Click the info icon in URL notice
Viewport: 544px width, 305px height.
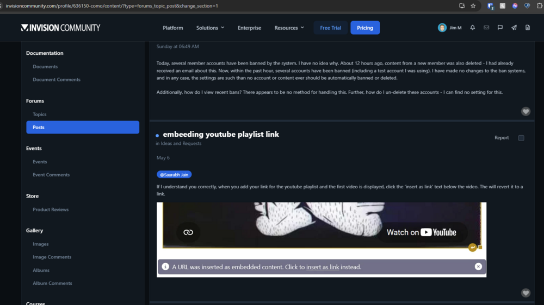(x=165, y=266)
